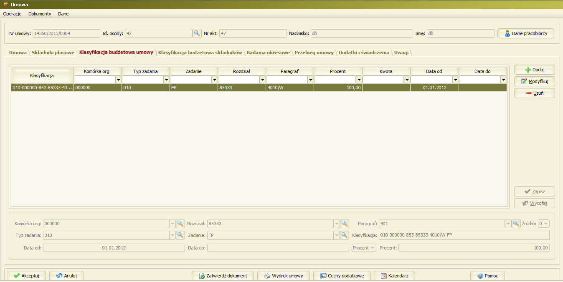
Task: Expand Typ zadania column filter dropdown
Action: coord(167,80)
